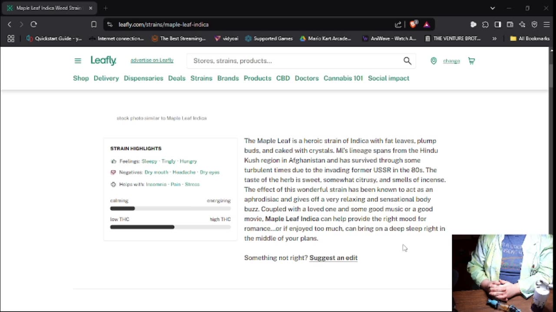Click the VPN shield toolbar icon
The height and width of the screenshot is (312, 556).
click(534, 24)
